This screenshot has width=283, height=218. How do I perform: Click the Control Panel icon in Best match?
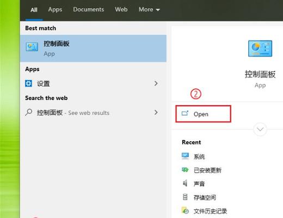[x=32, y=47]
